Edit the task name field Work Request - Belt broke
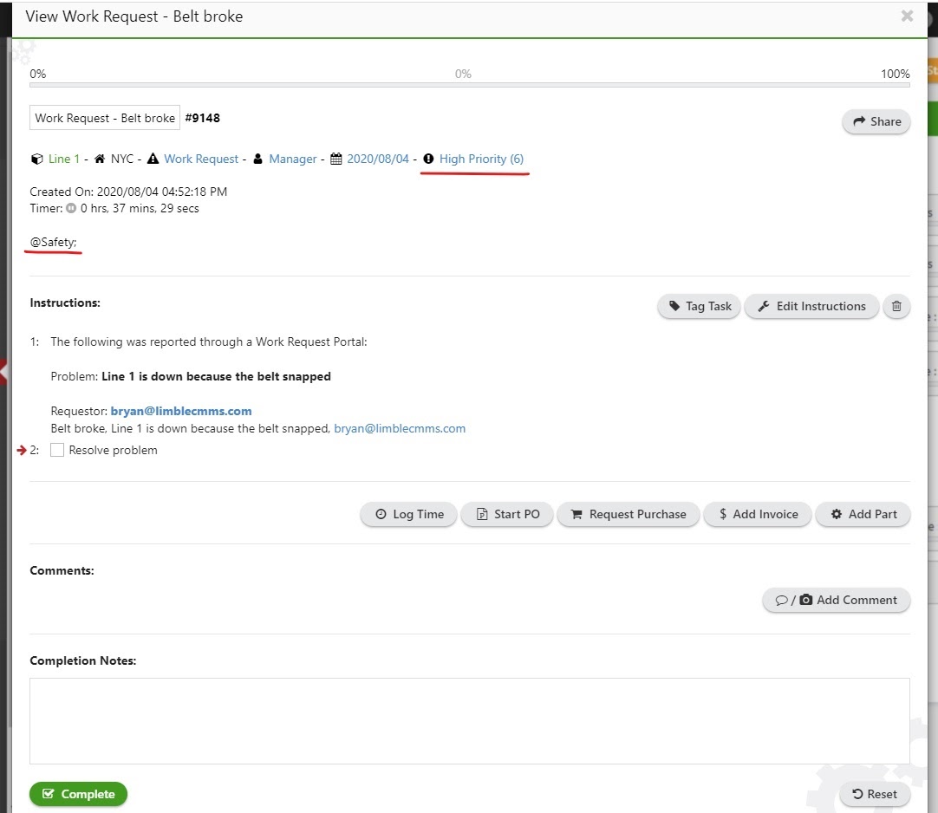 point(105,118)
